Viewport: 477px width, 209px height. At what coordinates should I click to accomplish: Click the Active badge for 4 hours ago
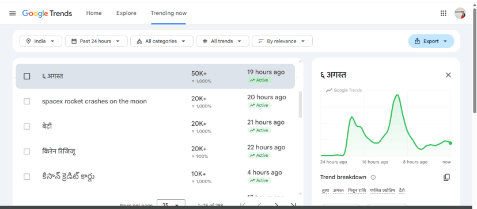[259, 180]
